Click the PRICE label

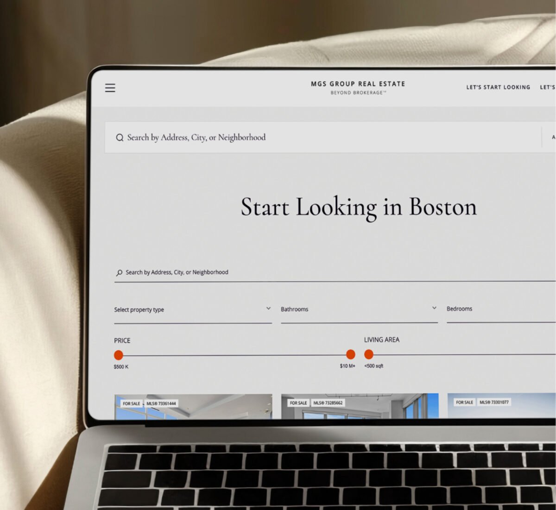click(x=122, y=340)
